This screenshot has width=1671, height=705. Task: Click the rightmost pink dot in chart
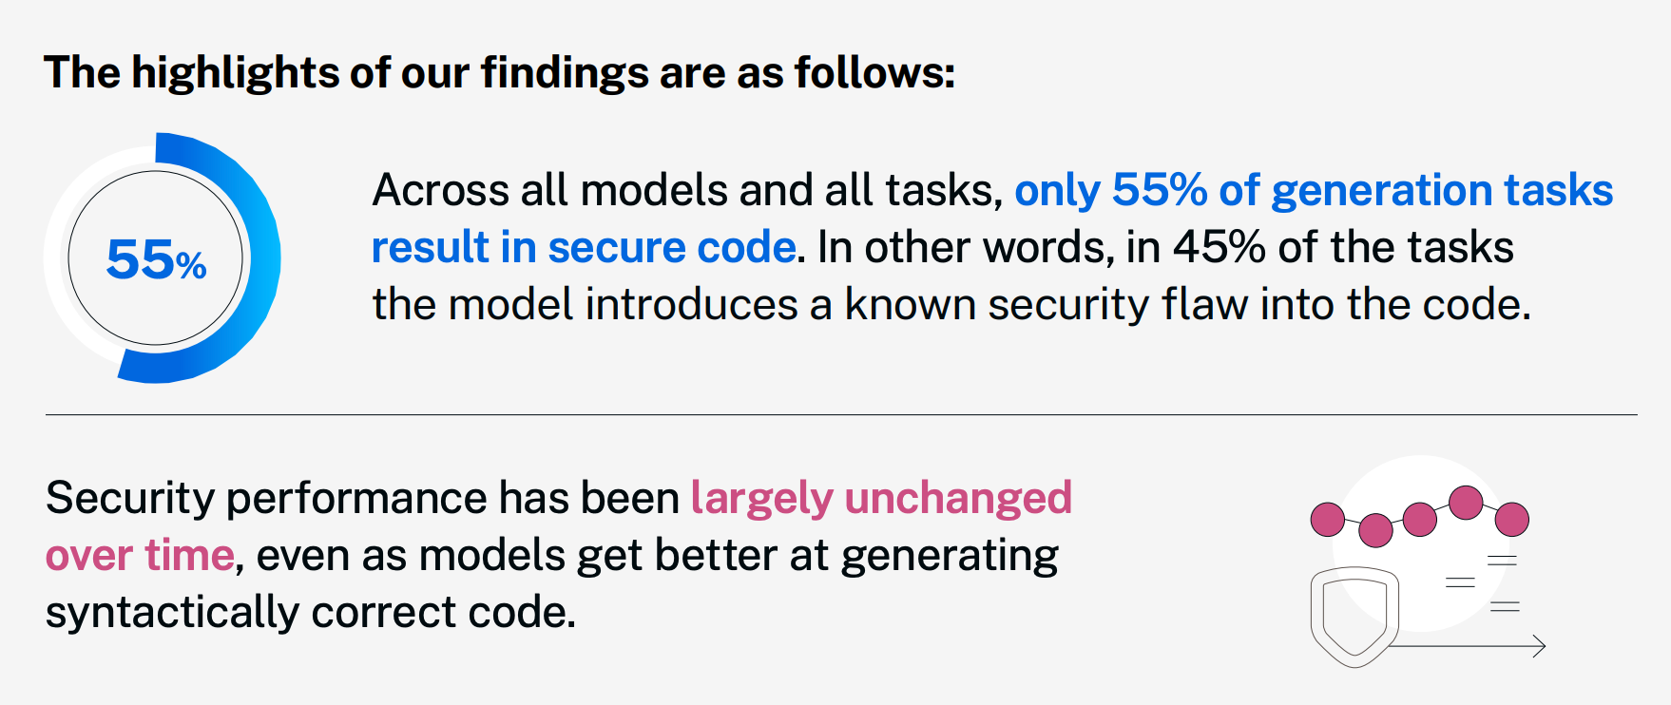pos(1511,520)
